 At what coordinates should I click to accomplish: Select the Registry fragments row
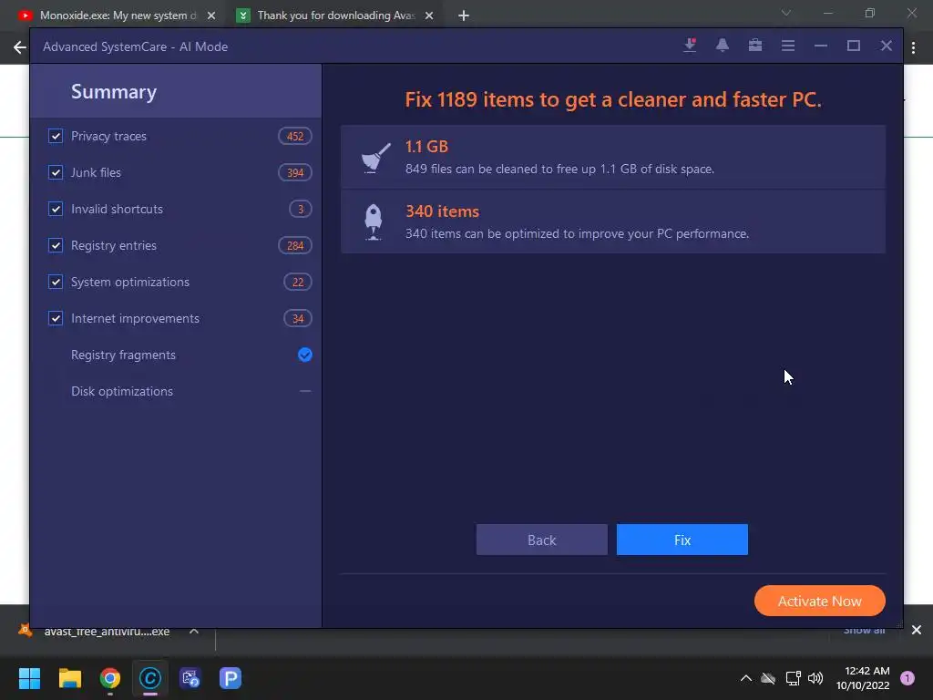(x=176, y=355)
